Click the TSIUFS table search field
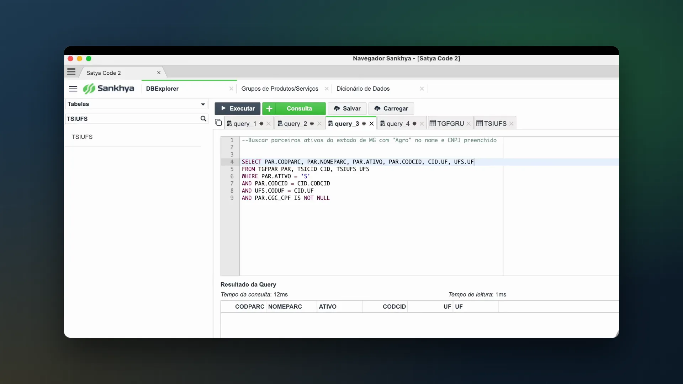The width and height of the screenshot is (683, 384). (x=132, y=119)
